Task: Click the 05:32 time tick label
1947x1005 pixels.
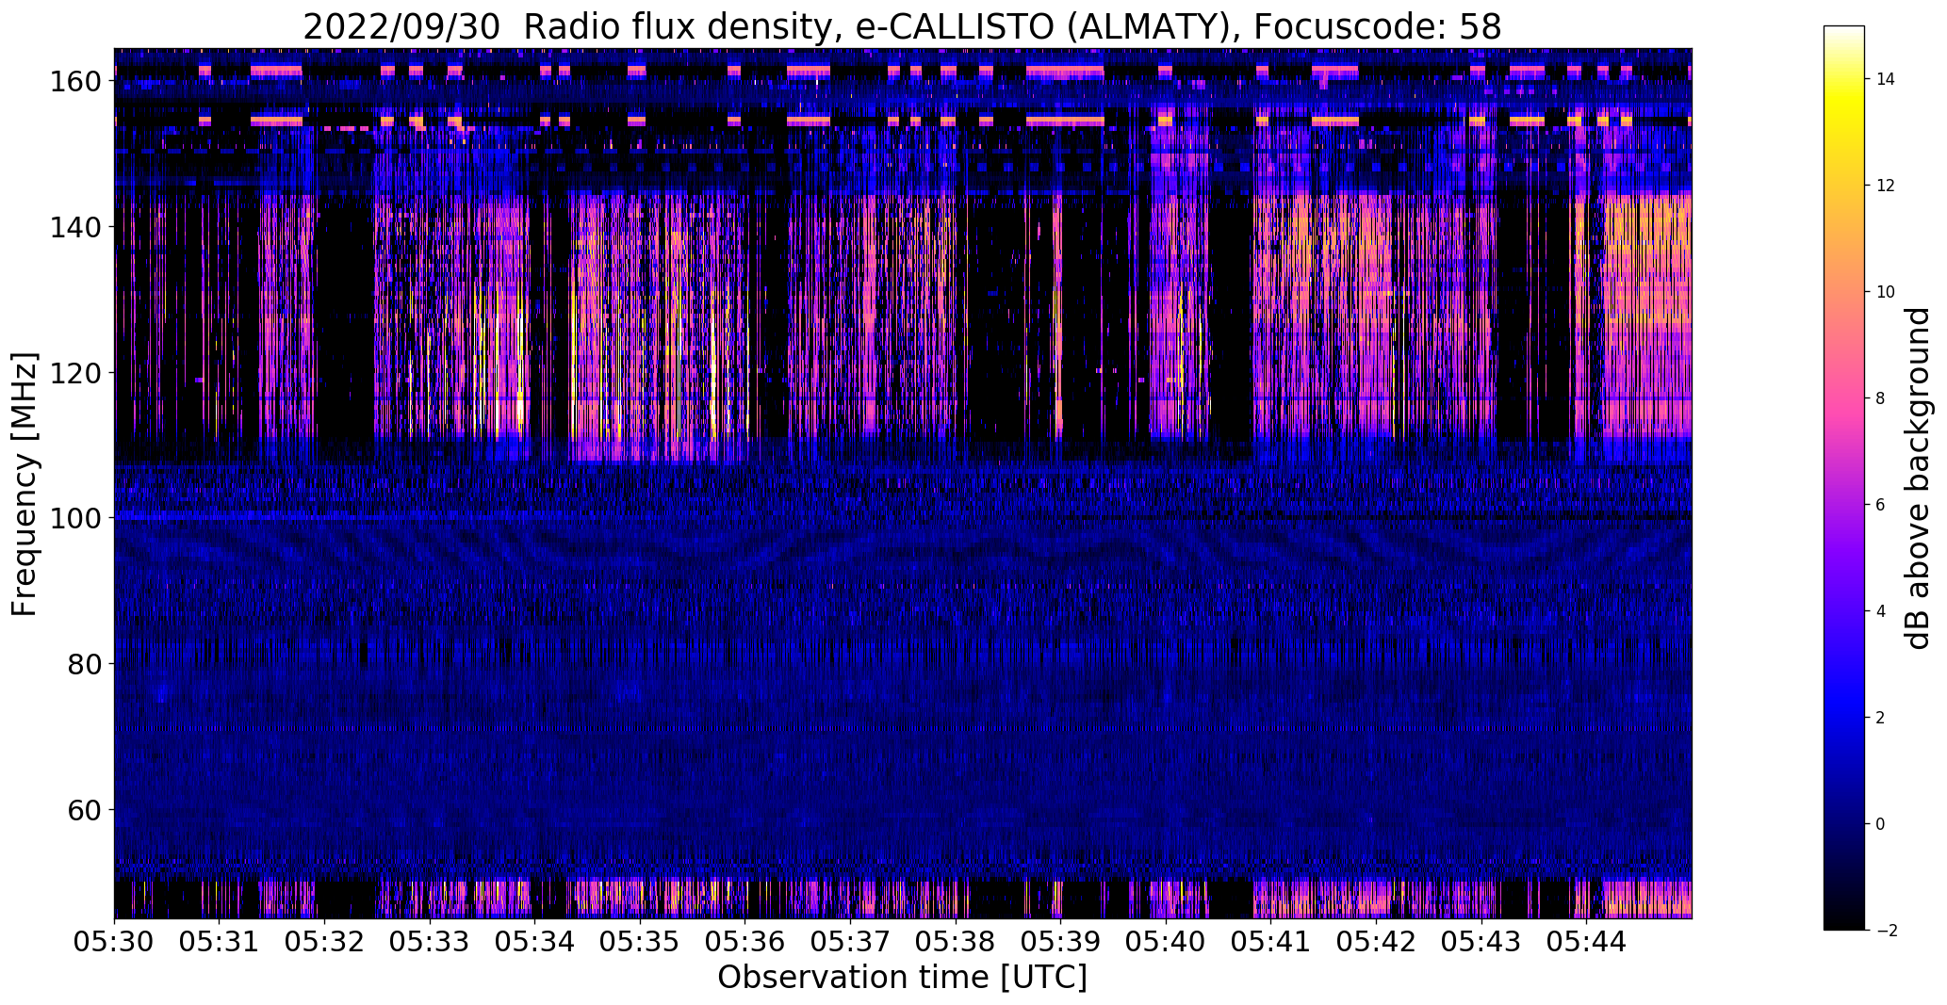Action: (x=324, y=942)
